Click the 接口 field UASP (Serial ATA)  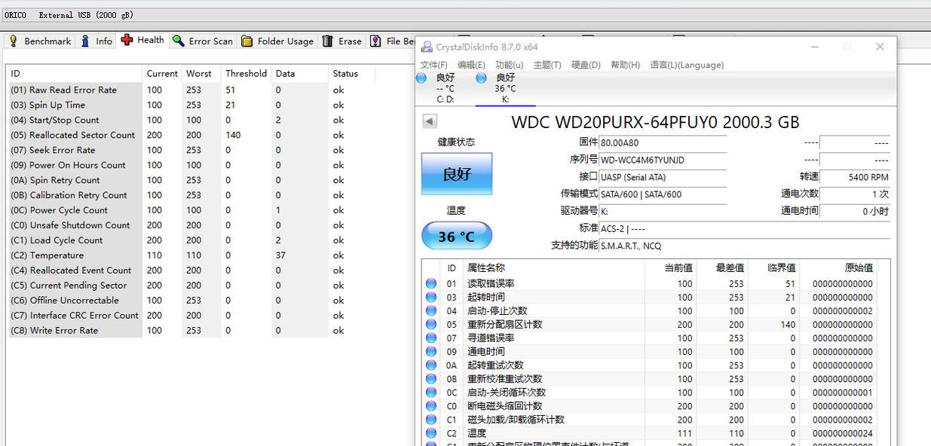[663, 177]
